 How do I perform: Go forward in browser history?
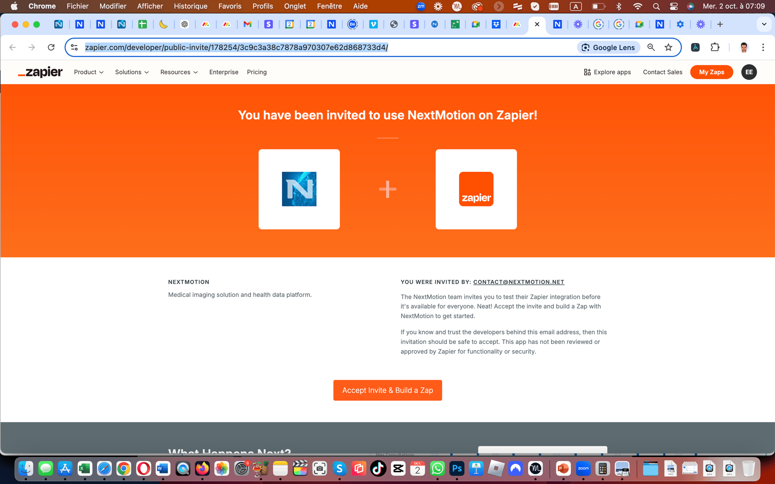[32, 47]
